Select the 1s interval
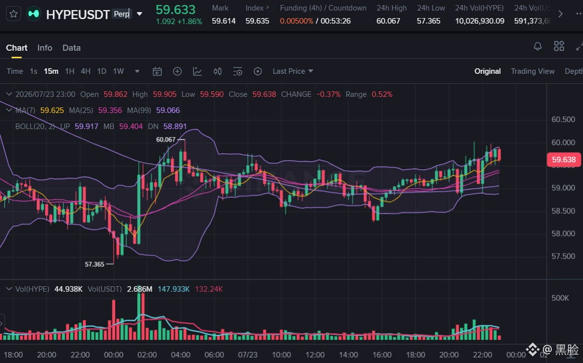Image resolution: width=583 pixels, height=363 pixels. 34,71
